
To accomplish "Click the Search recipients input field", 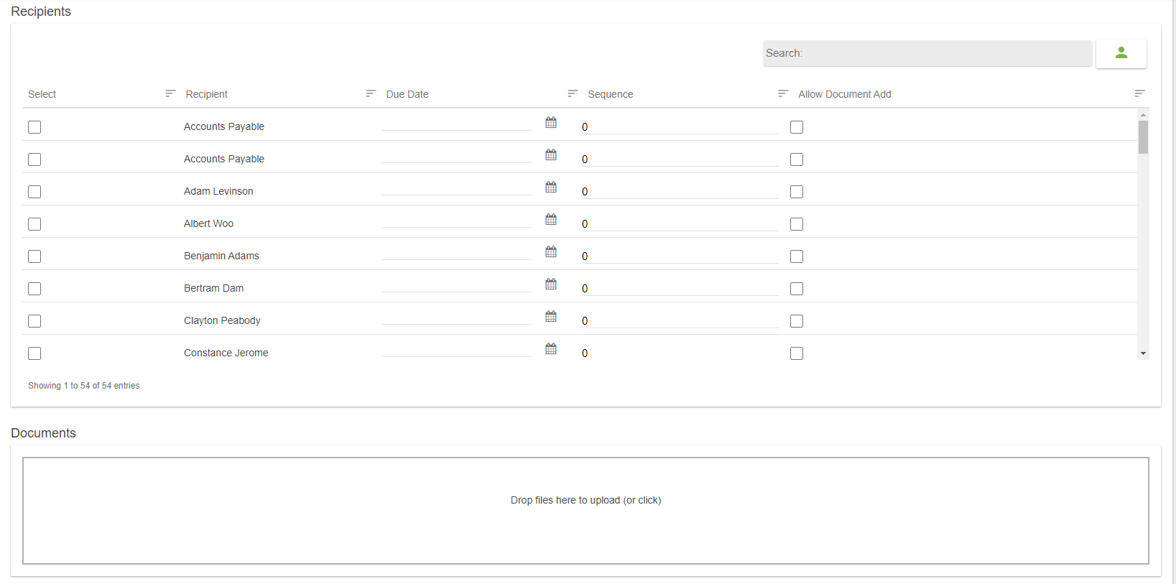I will click(927, 53).
